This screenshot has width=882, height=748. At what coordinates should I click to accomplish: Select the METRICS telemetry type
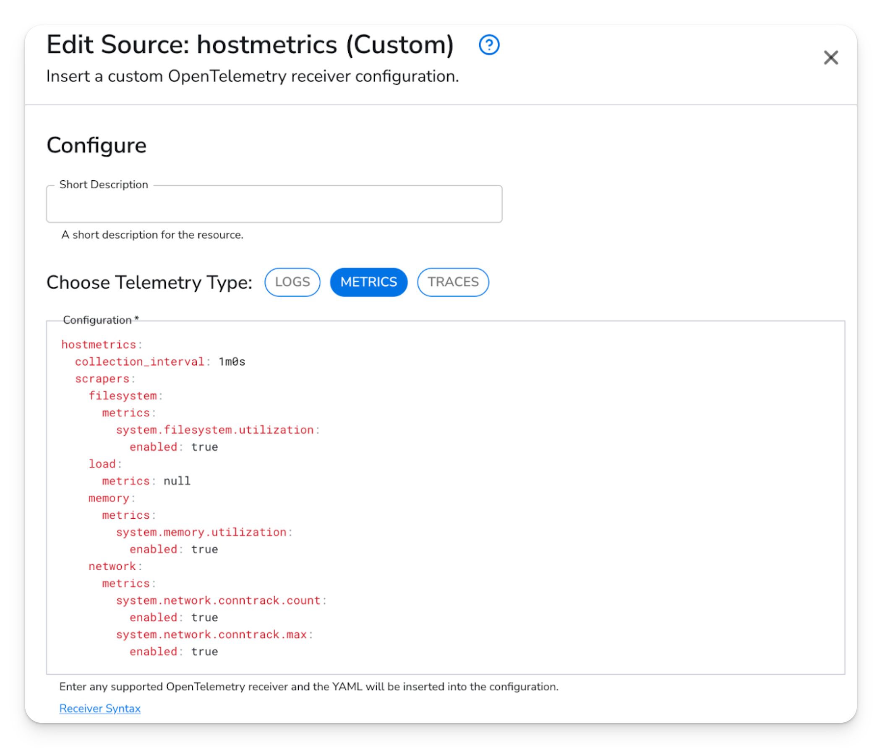pos(369,282)
